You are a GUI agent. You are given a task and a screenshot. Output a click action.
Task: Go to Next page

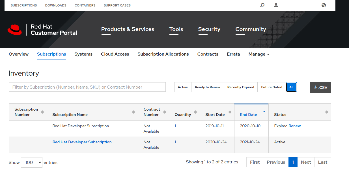pos(306,162)
